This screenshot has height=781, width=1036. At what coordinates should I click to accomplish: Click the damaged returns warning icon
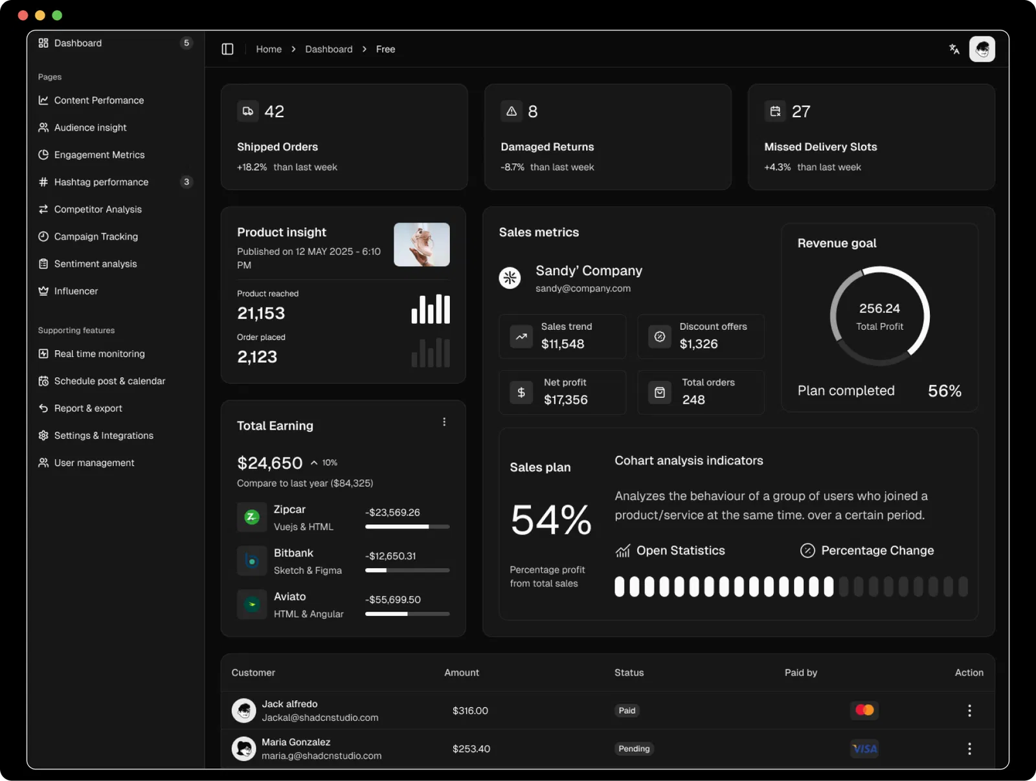coord(512,111)
